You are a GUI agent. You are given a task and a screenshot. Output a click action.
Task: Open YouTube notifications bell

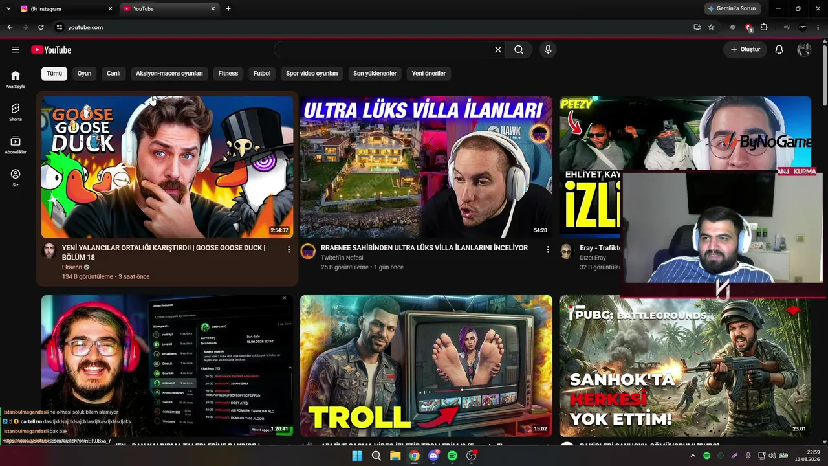779,50
